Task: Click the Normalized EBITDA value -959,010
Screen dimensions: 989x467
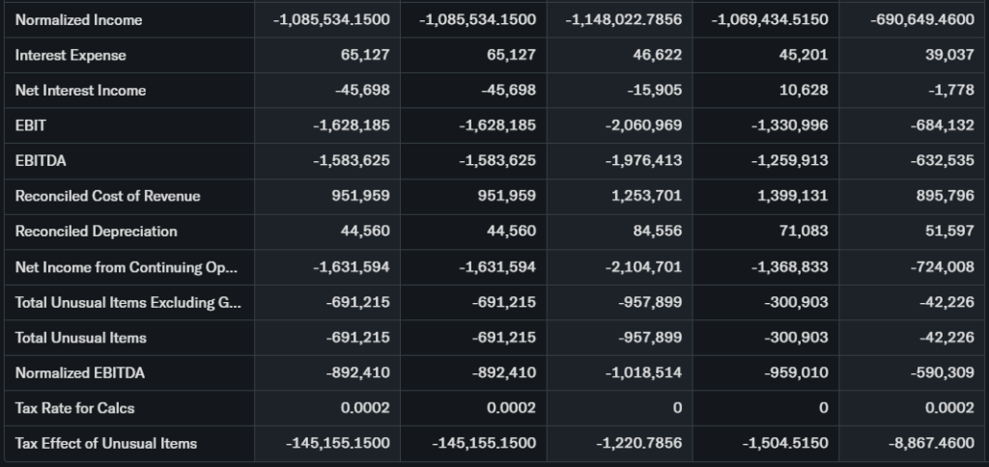Action: pyautogui.click(x=795, y=372)
